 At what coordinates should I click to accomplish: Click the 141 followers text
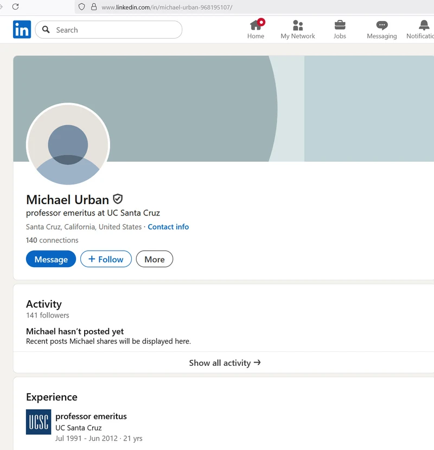click(x=48, y=315)
